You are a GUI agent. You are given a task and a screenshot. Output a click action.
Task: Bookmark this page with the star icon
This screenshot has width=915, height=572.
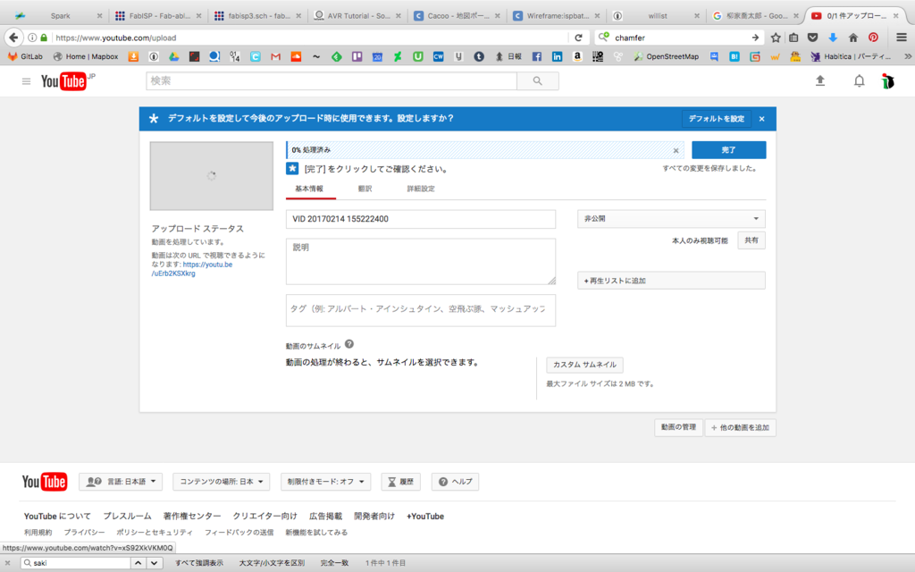(x=775, y=38)
